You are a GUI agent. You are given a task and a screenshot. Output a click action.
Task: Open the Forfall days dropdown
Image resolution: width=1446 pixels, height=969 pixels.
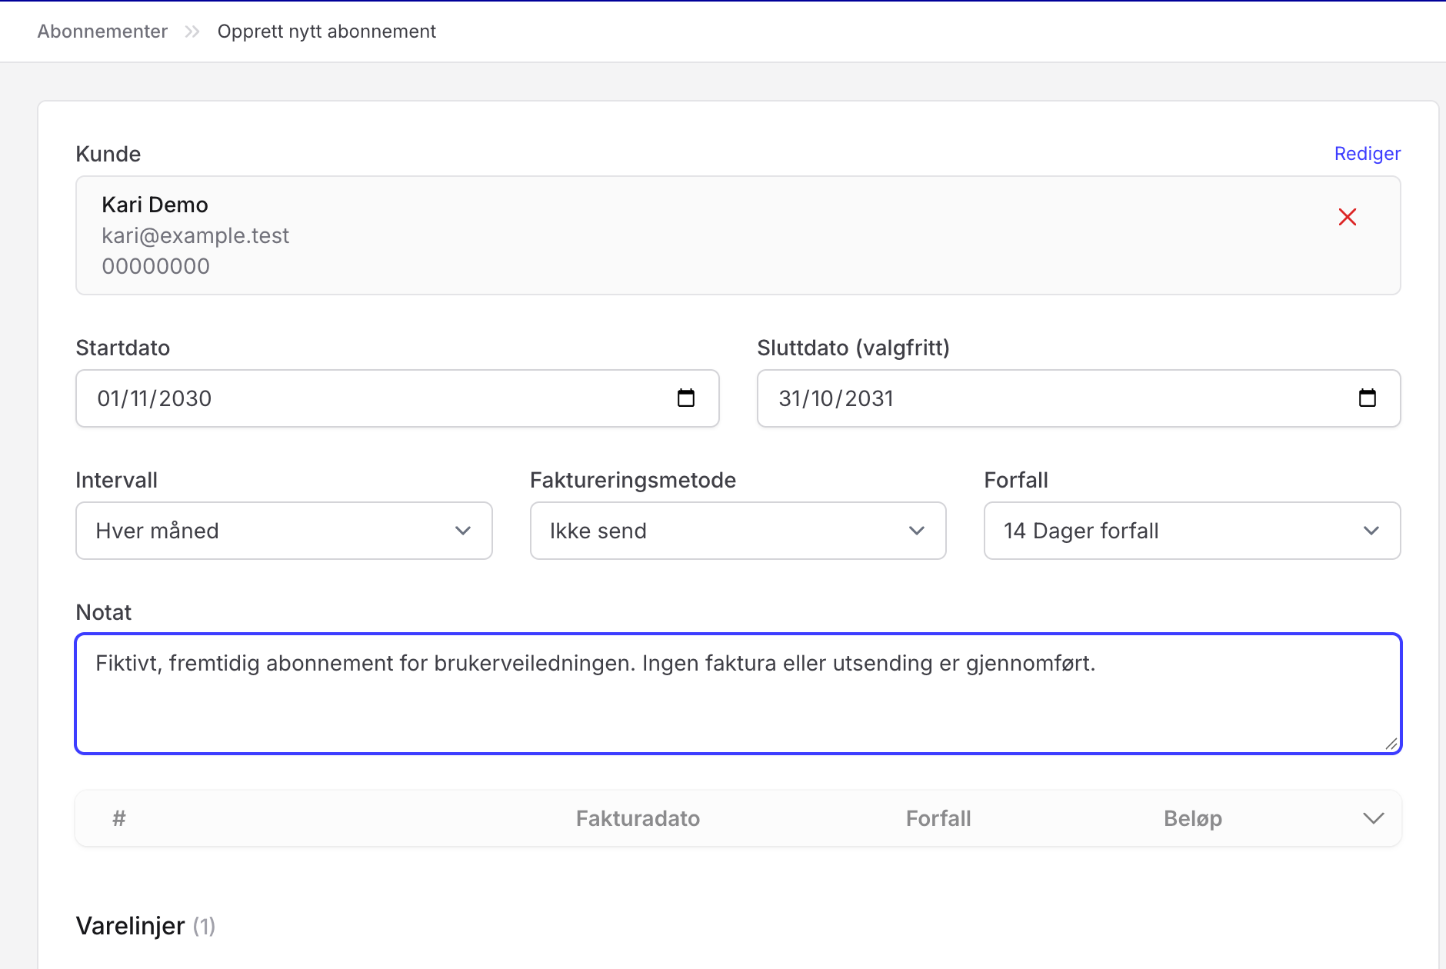(x=1192, y=531)
